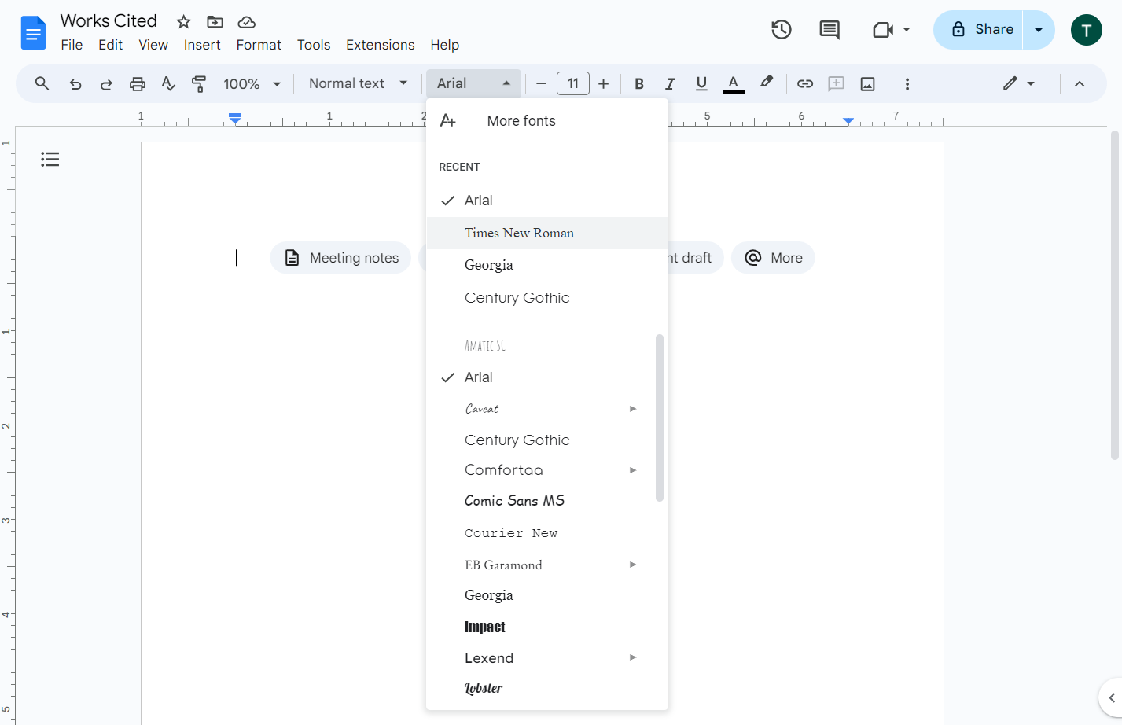Show the document outline
Viewport: 1122px width, 725px height.
coord(50,160)
